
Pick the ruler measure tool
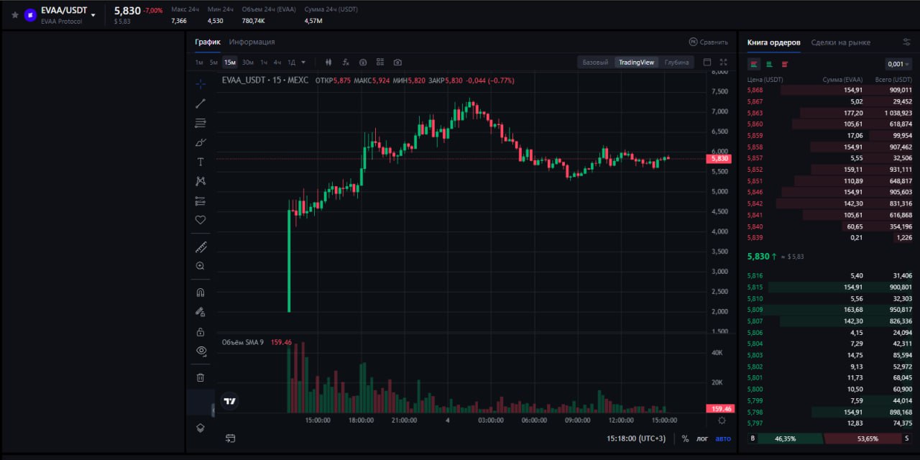click(x=201, y=247)
